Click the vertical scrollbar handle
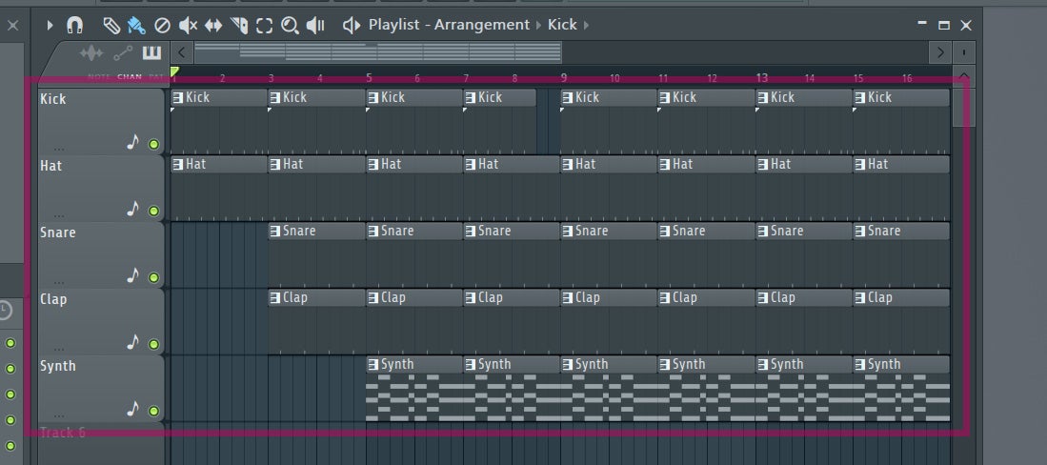This screenshot has height=465, width=1047. tap(964, 106)
